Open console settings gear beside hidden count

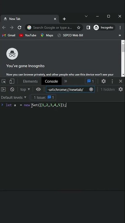tap(121, 89)
